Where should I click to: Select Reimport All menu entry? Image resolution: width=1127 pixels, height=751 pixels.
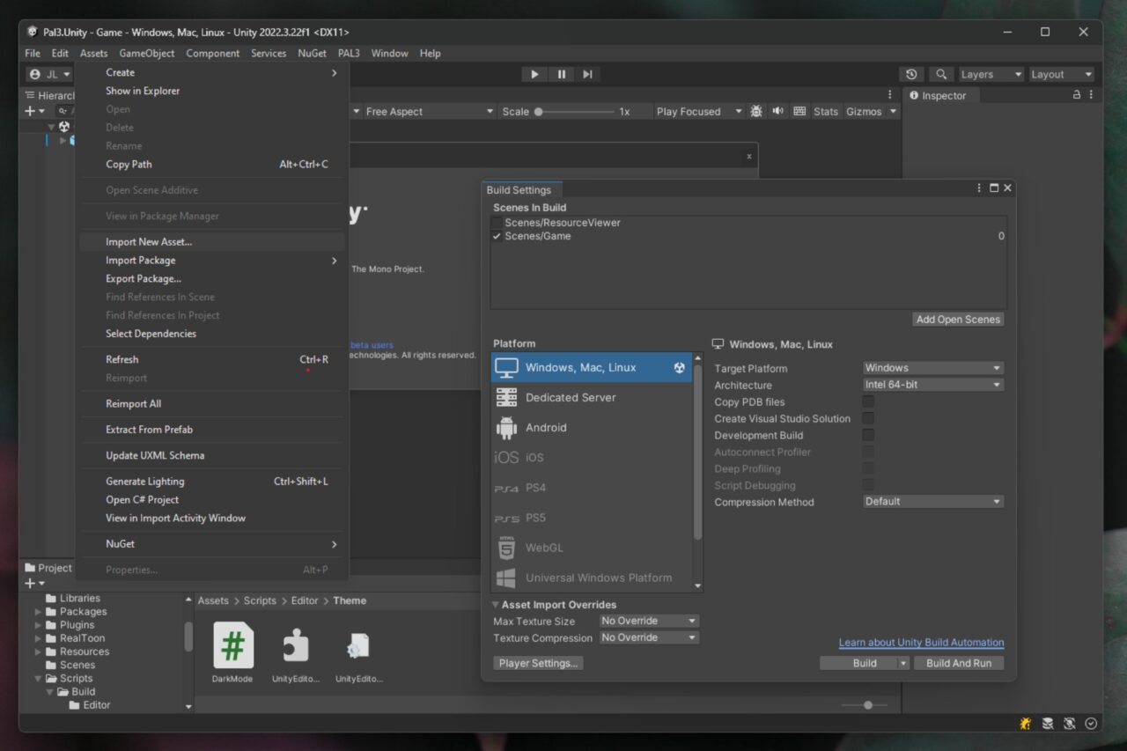[134, 404]
